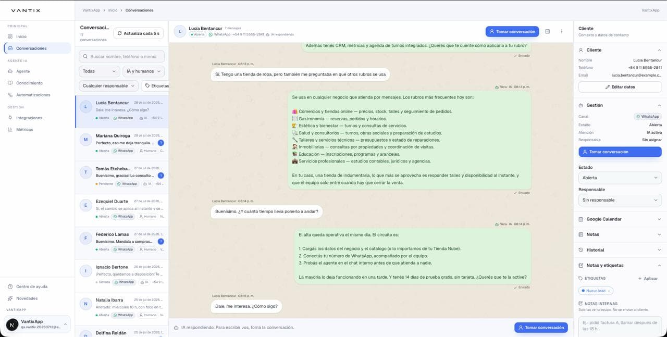Image resolution: width=667 pixels, height=337 pixels.
Task: Click Tomás Etcheba's T avatar
Action: (85, 172)
